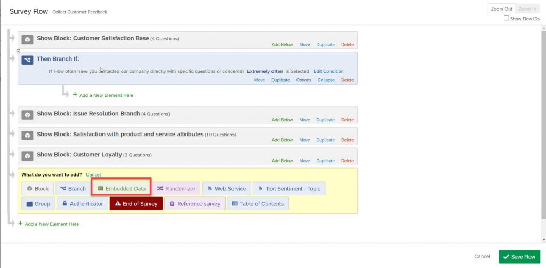Click the Collect Customer Feedback survey name
546x268 pixels.
click(80, 12)
